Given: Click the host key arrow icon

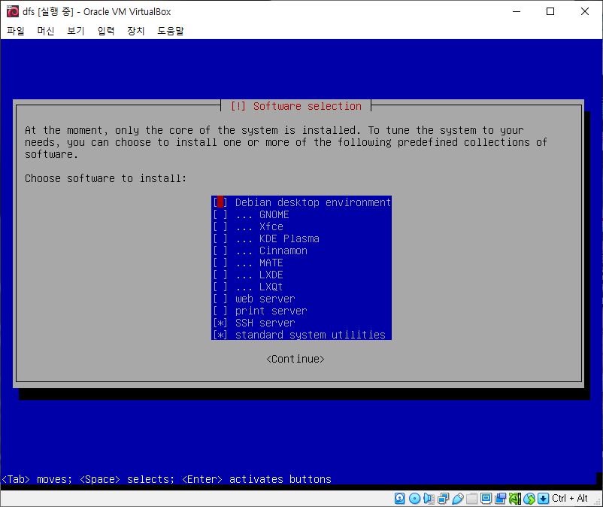Looking at the screenshot, I should [543, 499].
